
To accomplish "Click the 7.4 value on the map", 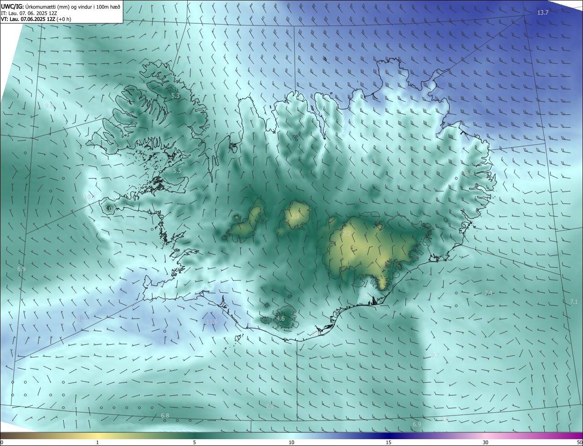I will click(x=489, y=293).
